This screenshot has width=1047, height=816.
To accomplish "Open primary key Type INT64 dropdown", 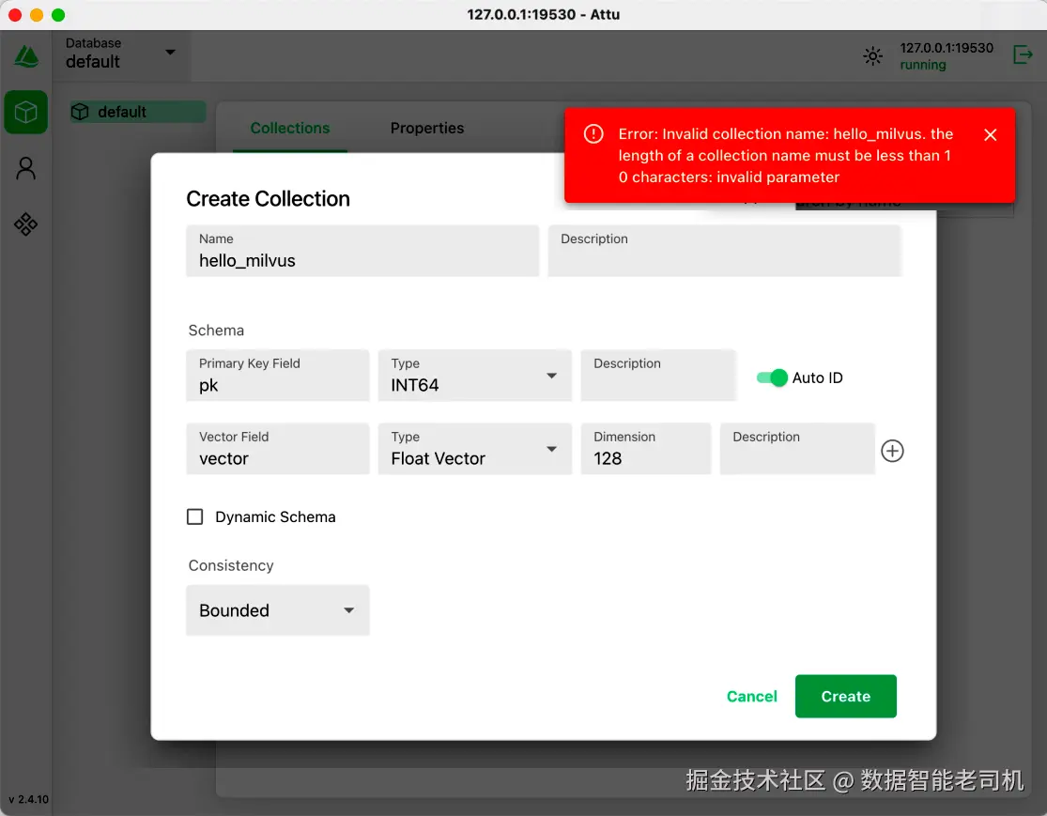I will [475, 376].
